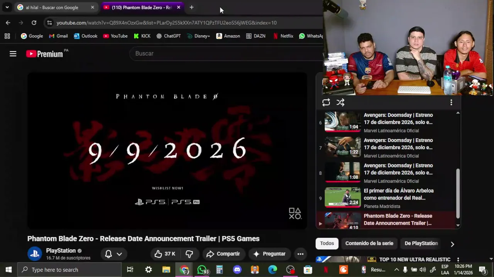Image resolution: width=494 pixels, height=277 pixels.
Task: Show more filter chips with right chevron
Action: (x=452, y=244)
